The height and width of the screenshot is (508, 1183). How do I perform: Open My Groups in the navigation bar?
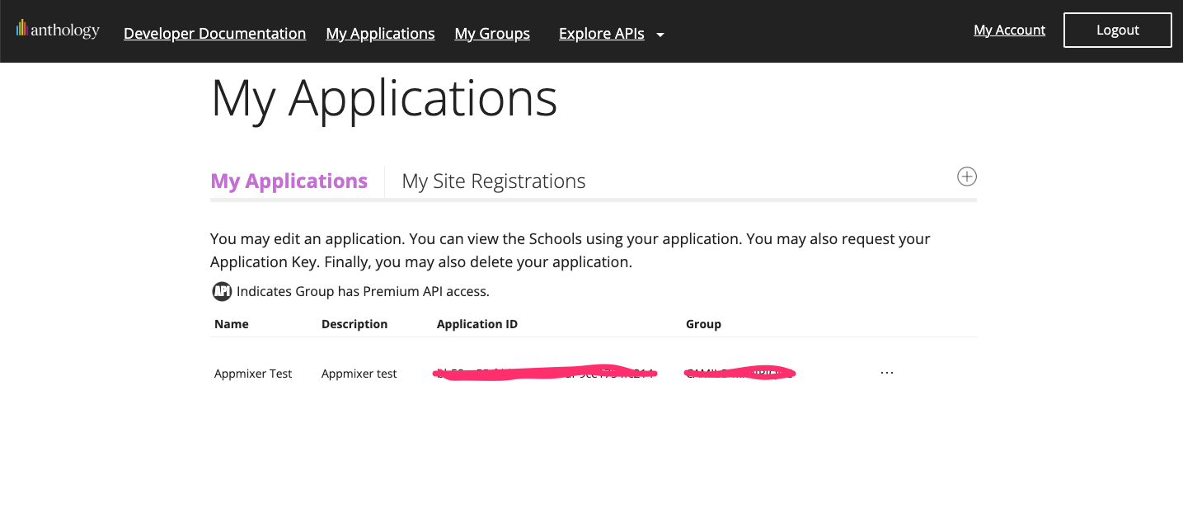492,34
